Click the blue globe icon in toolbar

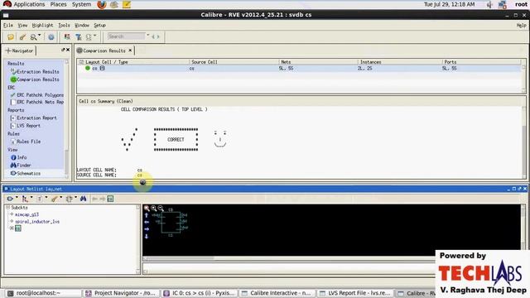pos(51,36)
